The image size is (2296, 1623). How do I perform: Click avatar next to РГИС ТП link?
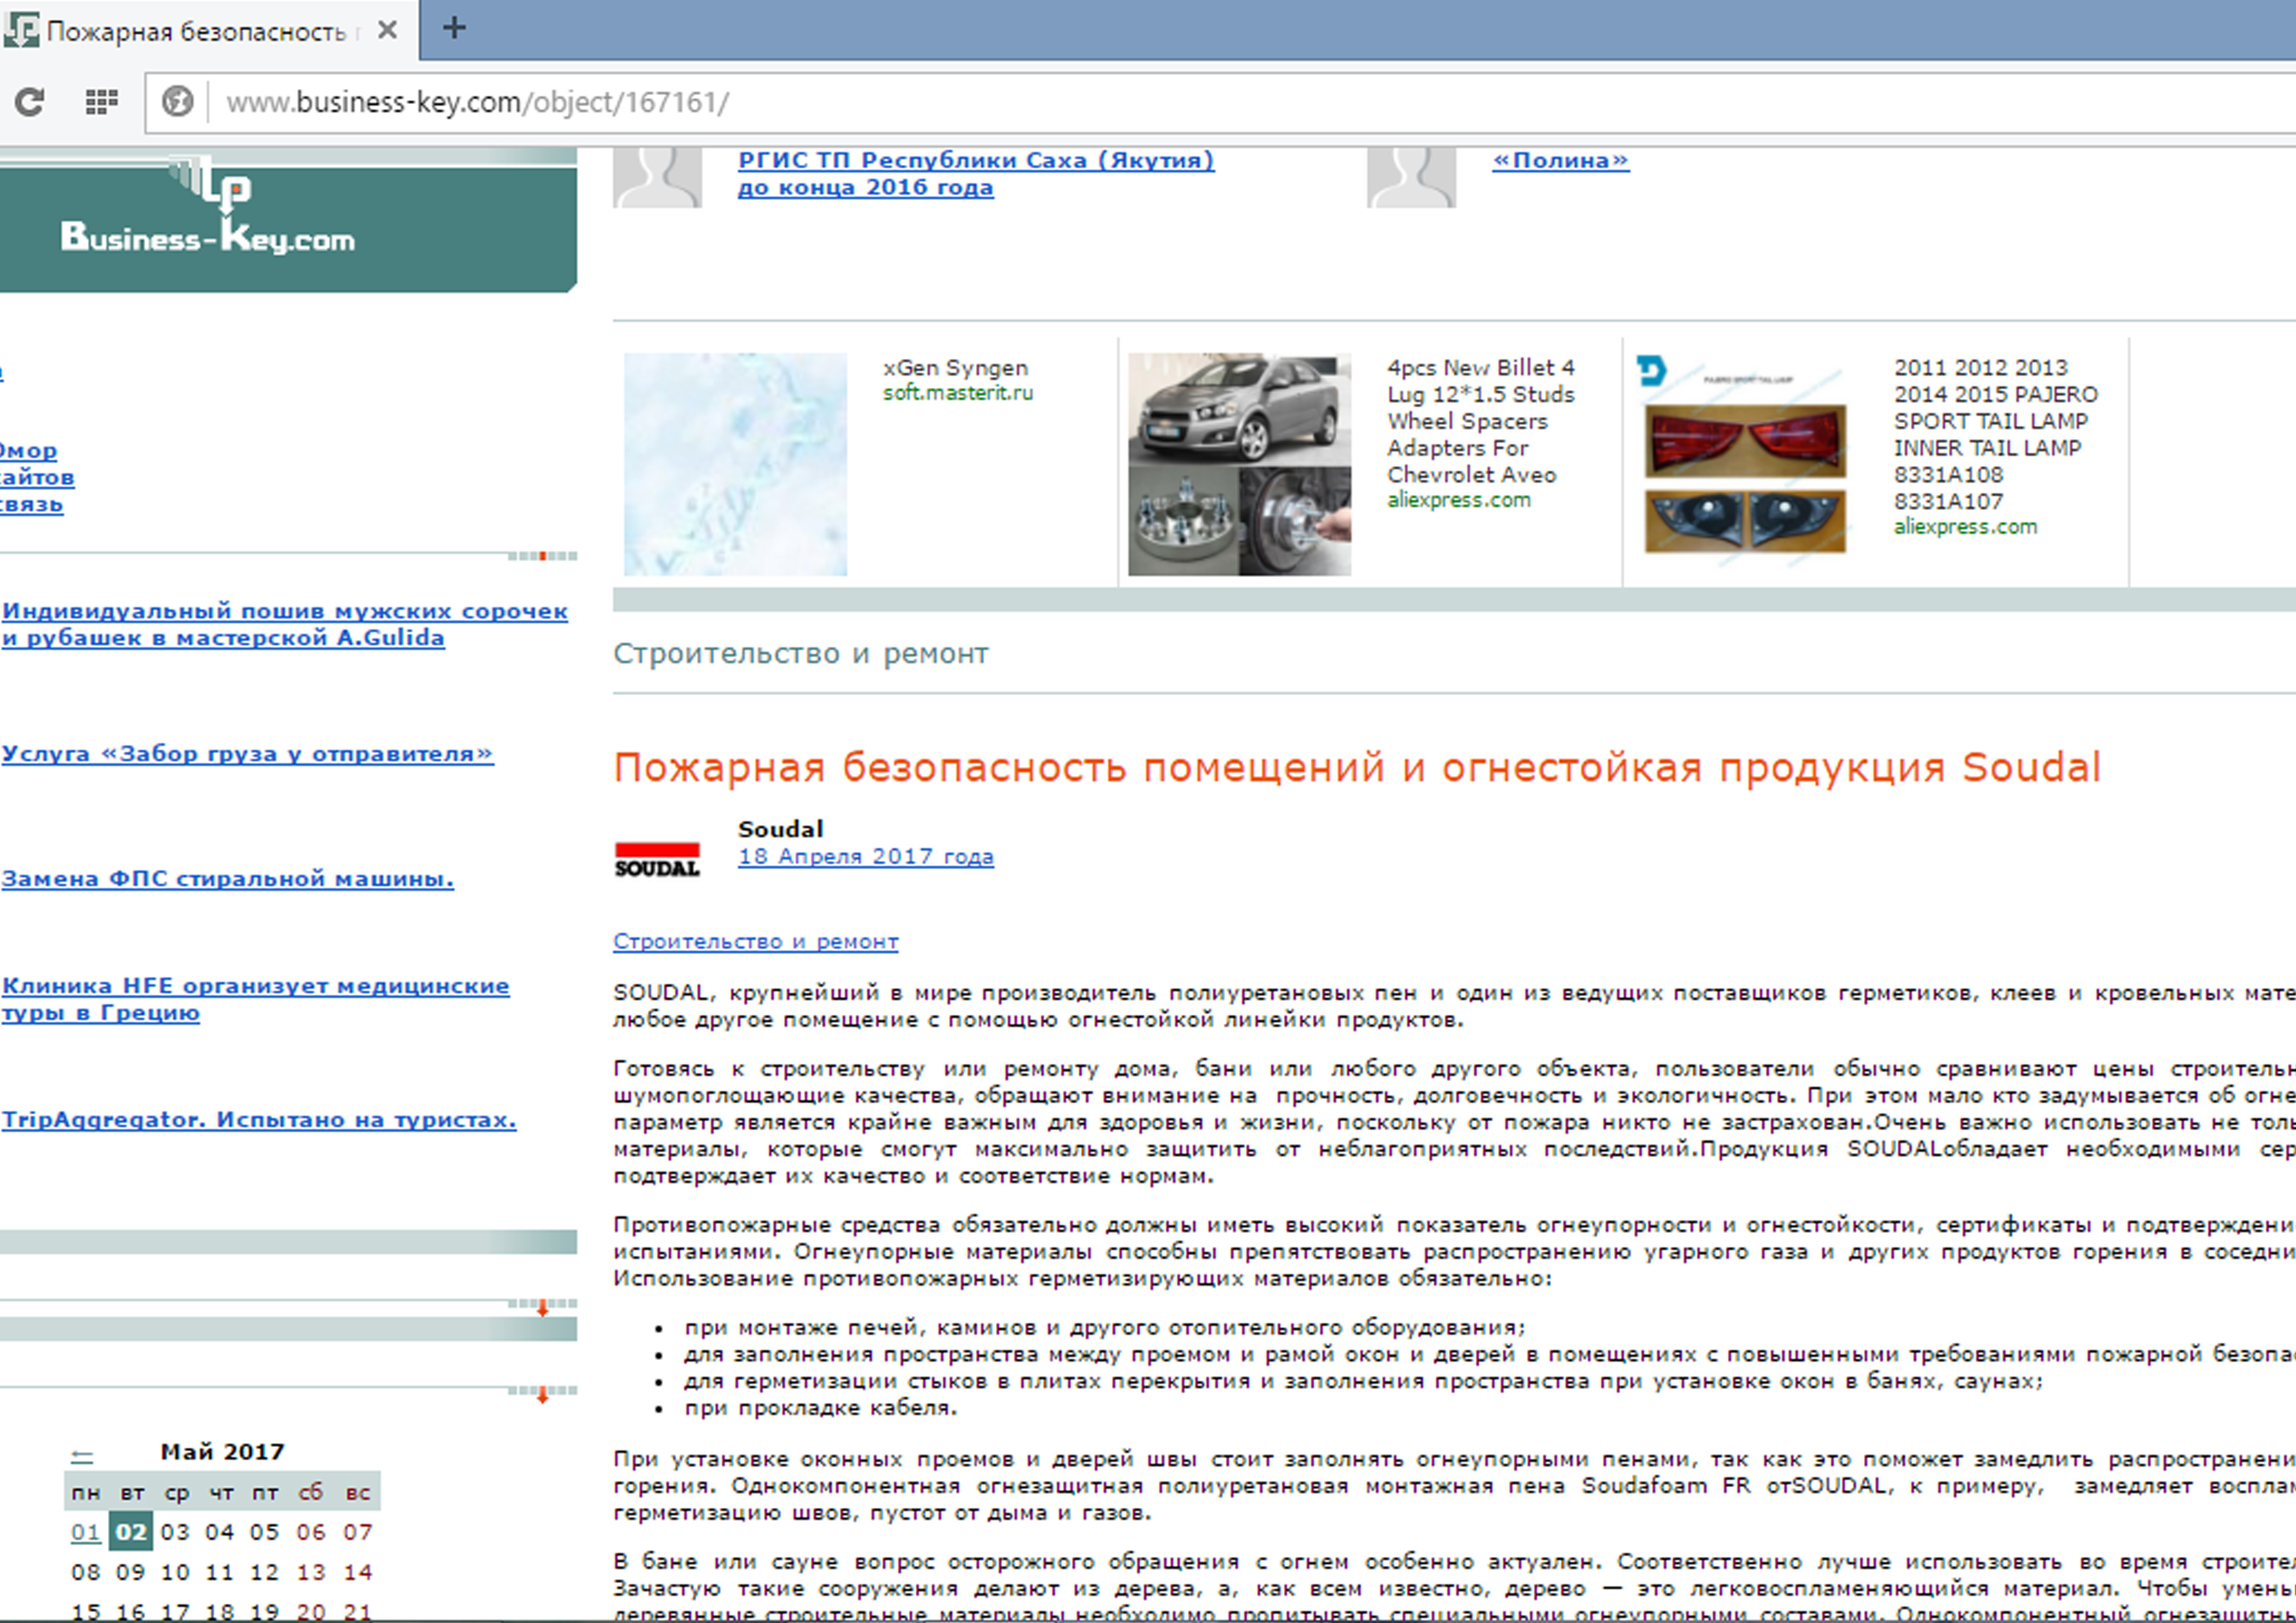coord(657,178)
